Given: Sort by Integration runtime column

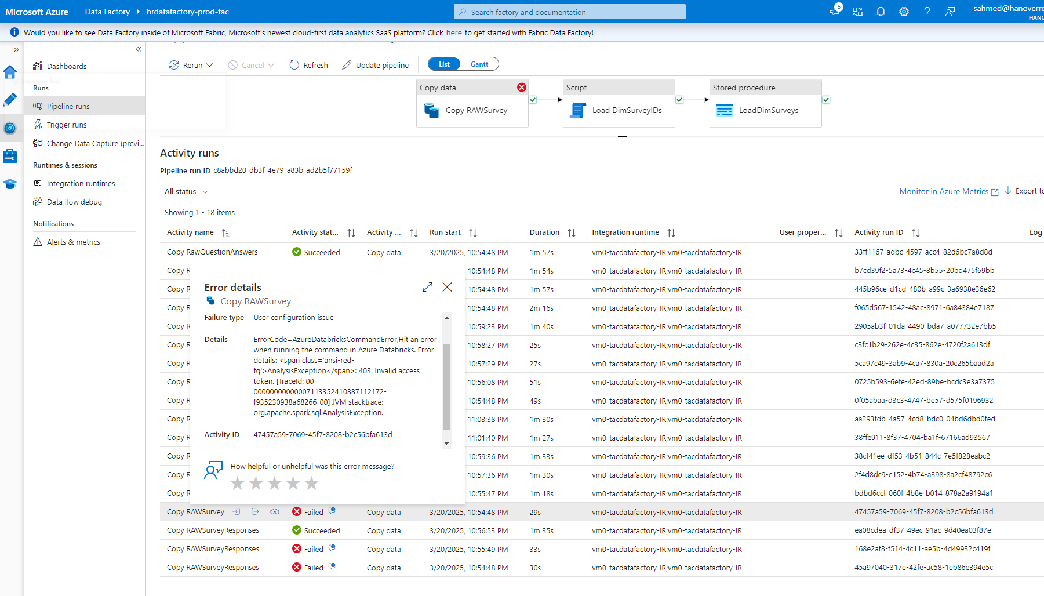Looking at the screenshot, I should [671, 233].
